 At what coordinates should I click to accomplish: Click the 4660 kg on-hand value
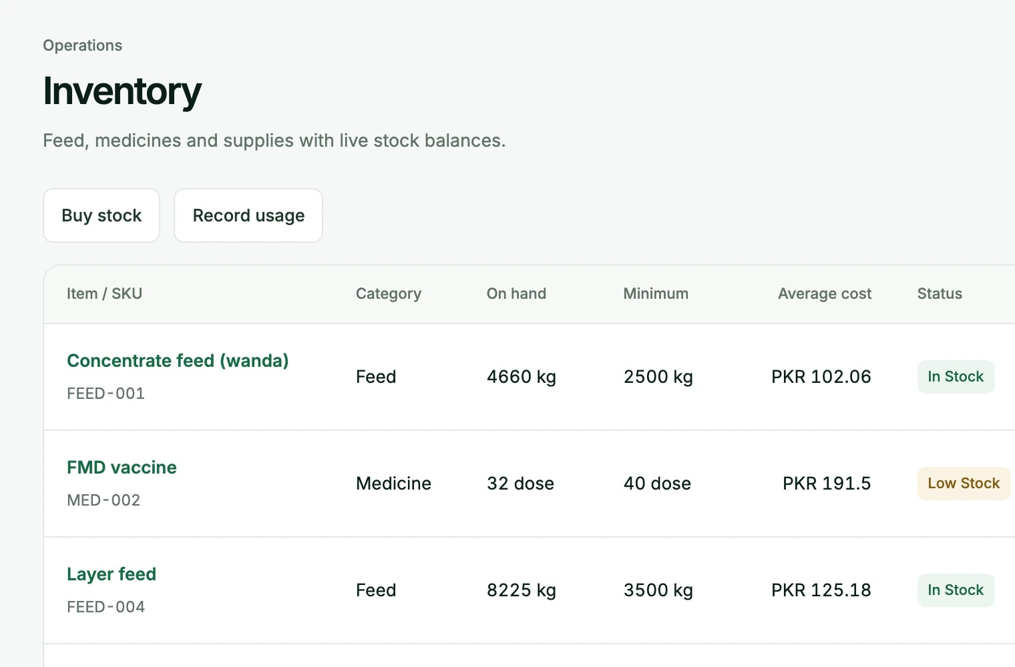(522, 377)
